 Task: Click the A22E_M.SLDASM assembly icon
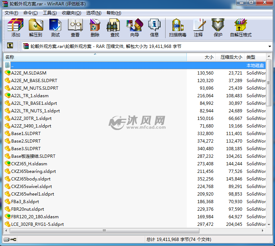pos(8,73)
